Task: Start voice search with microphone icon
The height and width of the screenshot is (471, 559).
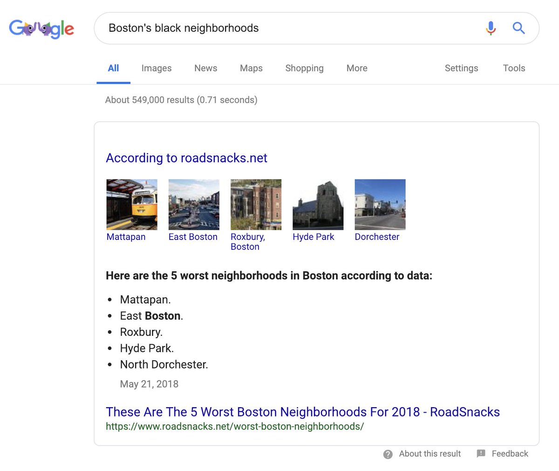Action: point(491,28)
